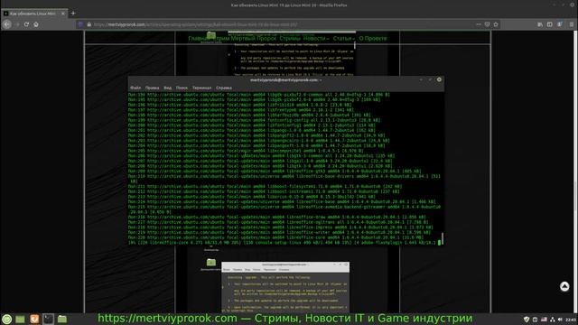Toggle the Firefox sidebar icon
Viewport: 578px width, 325px height.
click(550, 24)
